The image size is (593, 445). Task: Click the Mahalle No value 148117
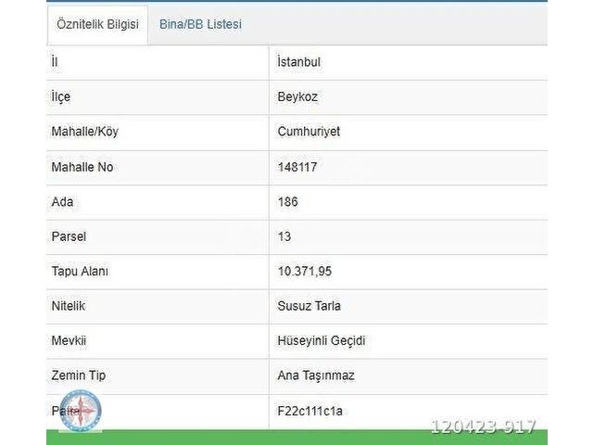297,167
